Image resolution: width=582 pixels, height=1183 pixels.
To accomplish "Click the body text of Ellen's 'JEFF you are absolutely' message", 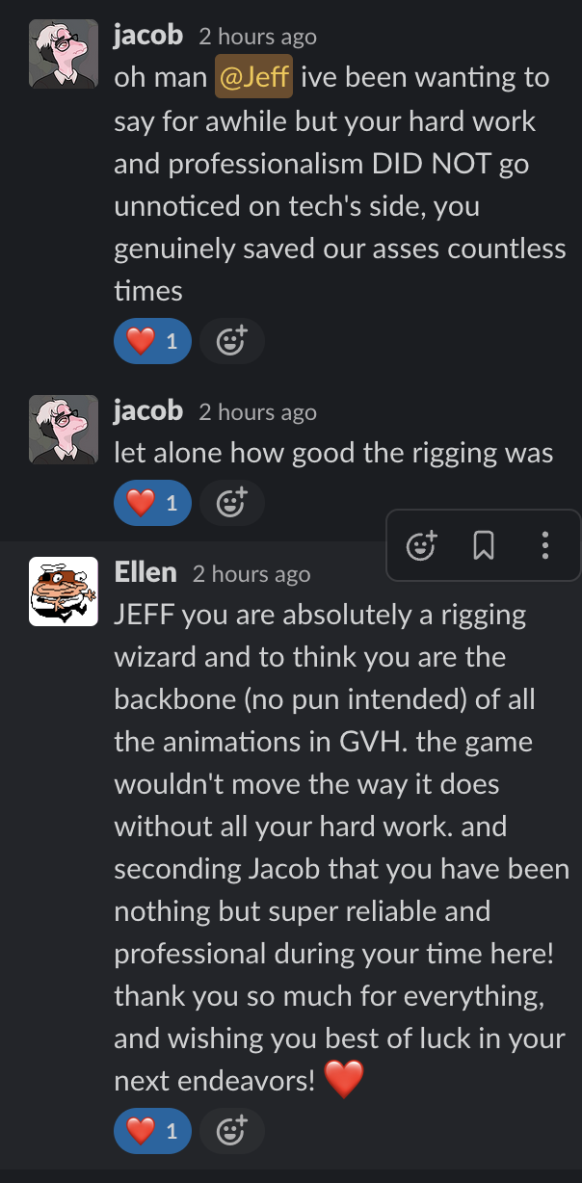I will click(342, 847).
